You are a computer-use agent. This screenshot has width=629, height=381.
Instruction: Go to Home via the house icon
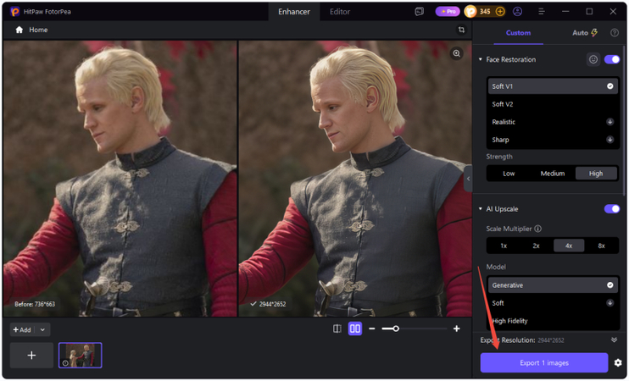[x=19, y=30]
